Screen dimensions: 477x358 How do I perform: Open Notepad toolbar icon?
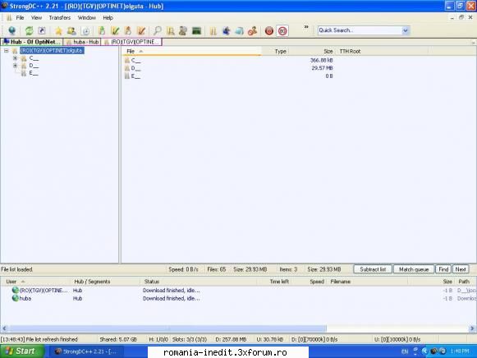(x=240, y=30)
